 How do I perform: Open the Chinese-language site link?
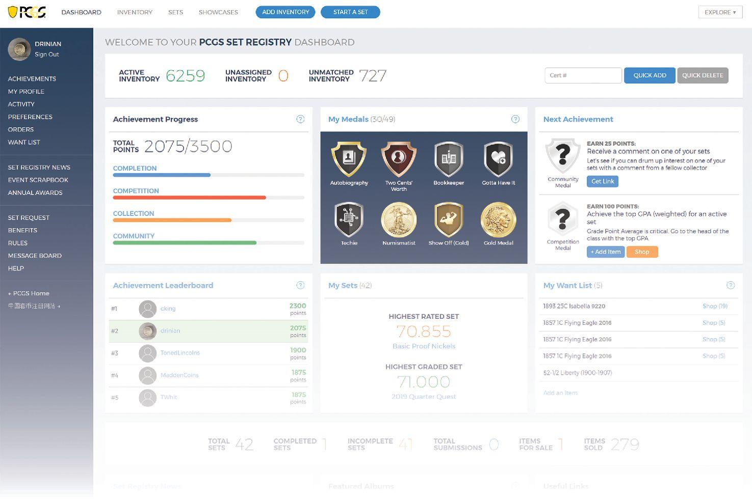[34, 306]
